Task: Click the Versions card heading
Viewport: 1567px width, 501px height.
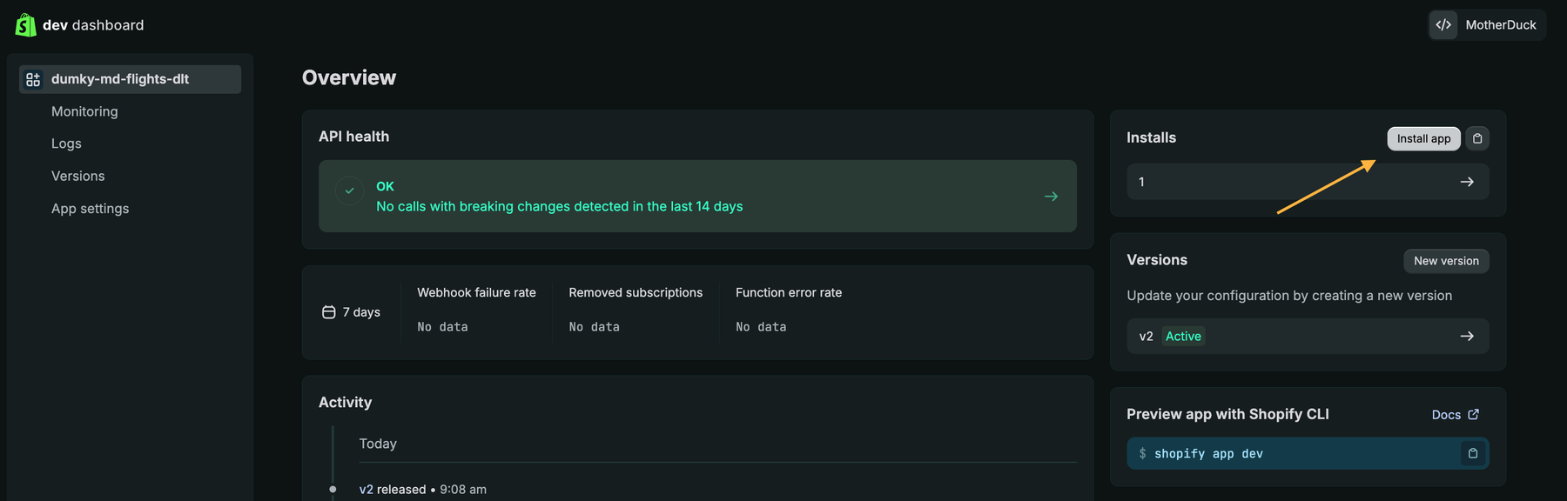Action: coord(1157,260)
